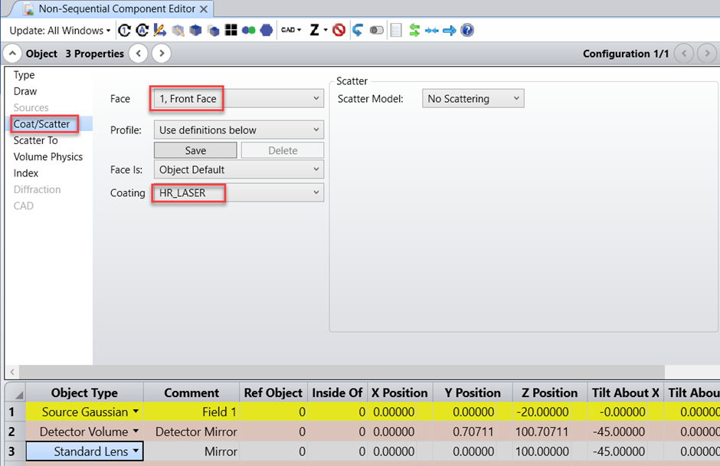Click the Save profile button
This screenshot has height=466, width=720.
195,149
